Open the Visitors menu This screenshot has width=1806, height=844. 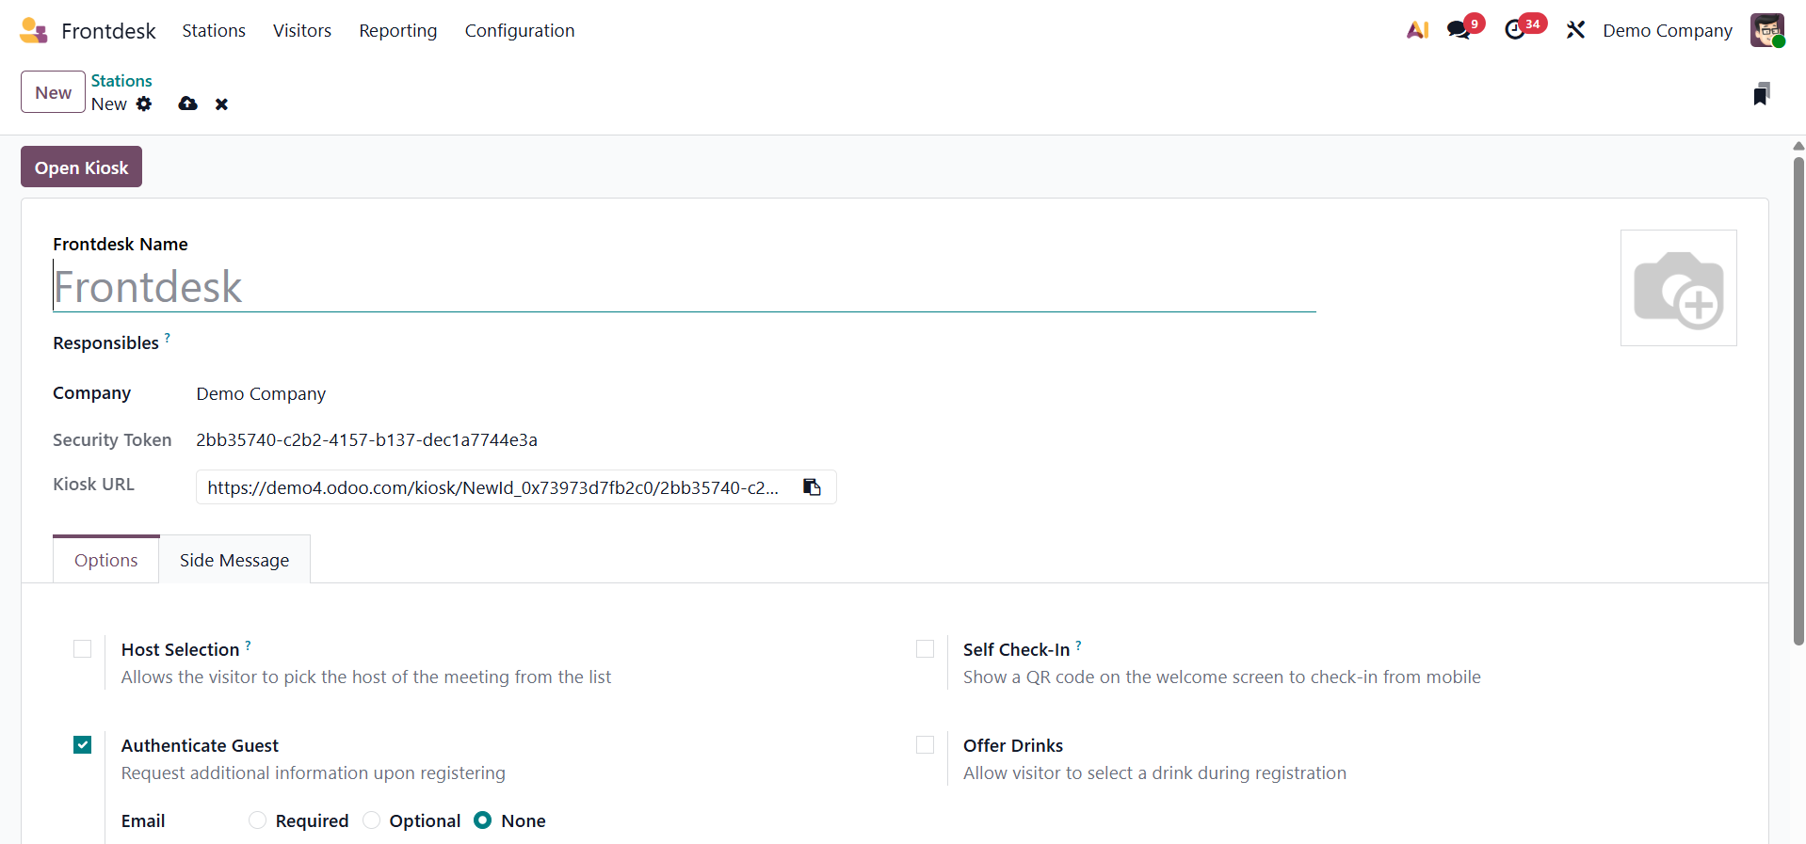301,30
